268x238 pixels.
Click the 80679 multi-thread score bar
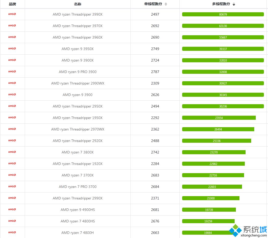[223, 15]
